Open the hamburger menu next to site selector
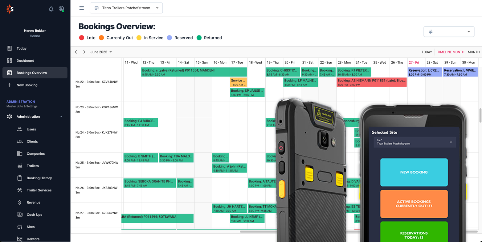Screen dimensions: 482x242 (x=81, y=8)
